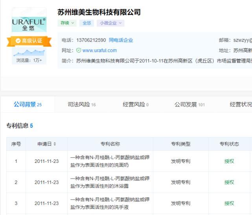Switch to the 公司发展 tab
This screenshot has height=215, width=252.
[189, 105]
